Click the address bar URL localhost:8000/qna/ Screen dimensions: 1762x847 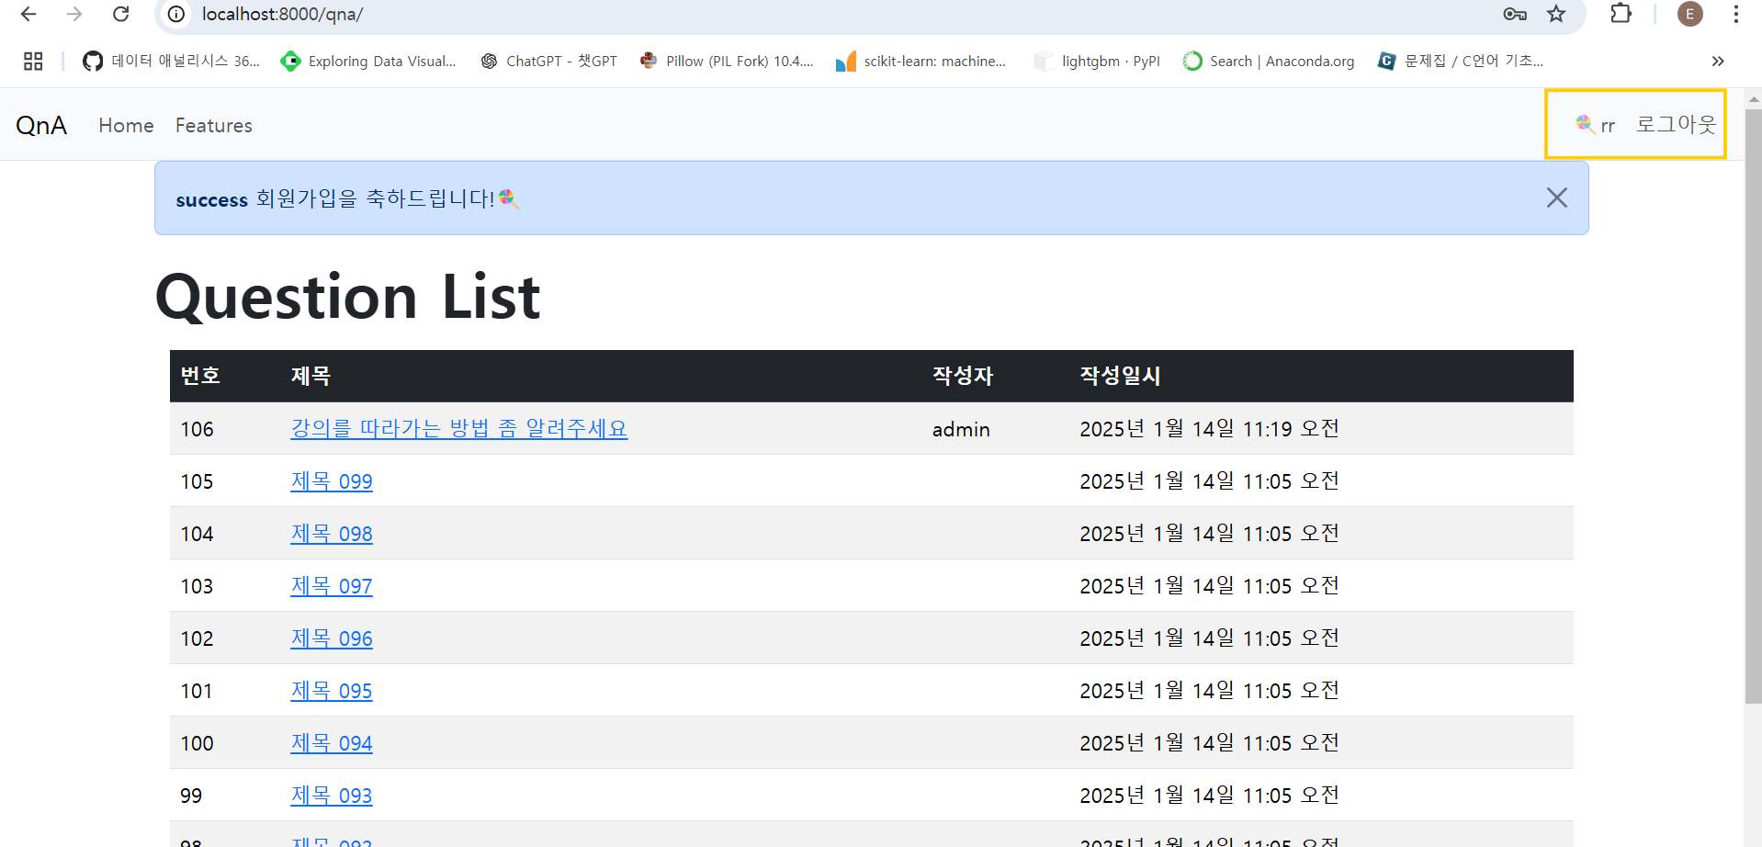[x=282, y=14]
